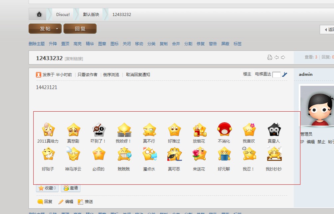The width and height of the screenshot is (334, 214).
Task: Click the 真雷人 emoticon
Action: (x=274, y=129)
